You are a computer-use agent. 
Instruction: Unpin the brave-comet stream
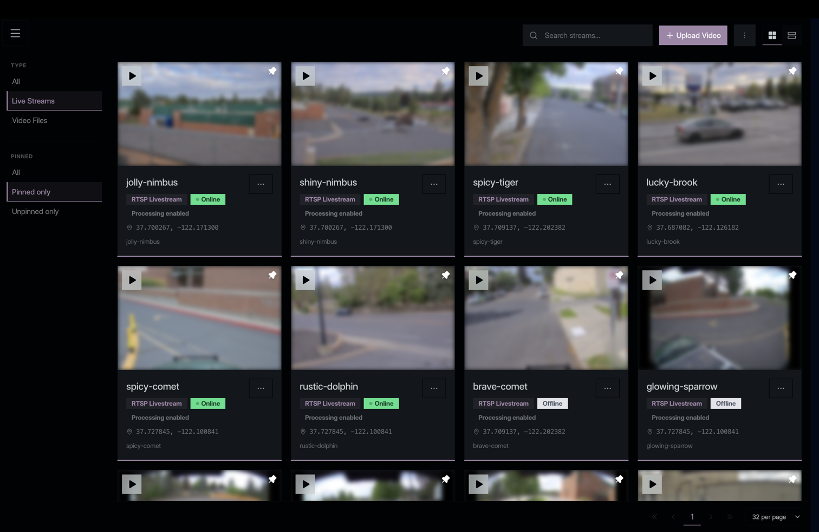tap(619, 275)
